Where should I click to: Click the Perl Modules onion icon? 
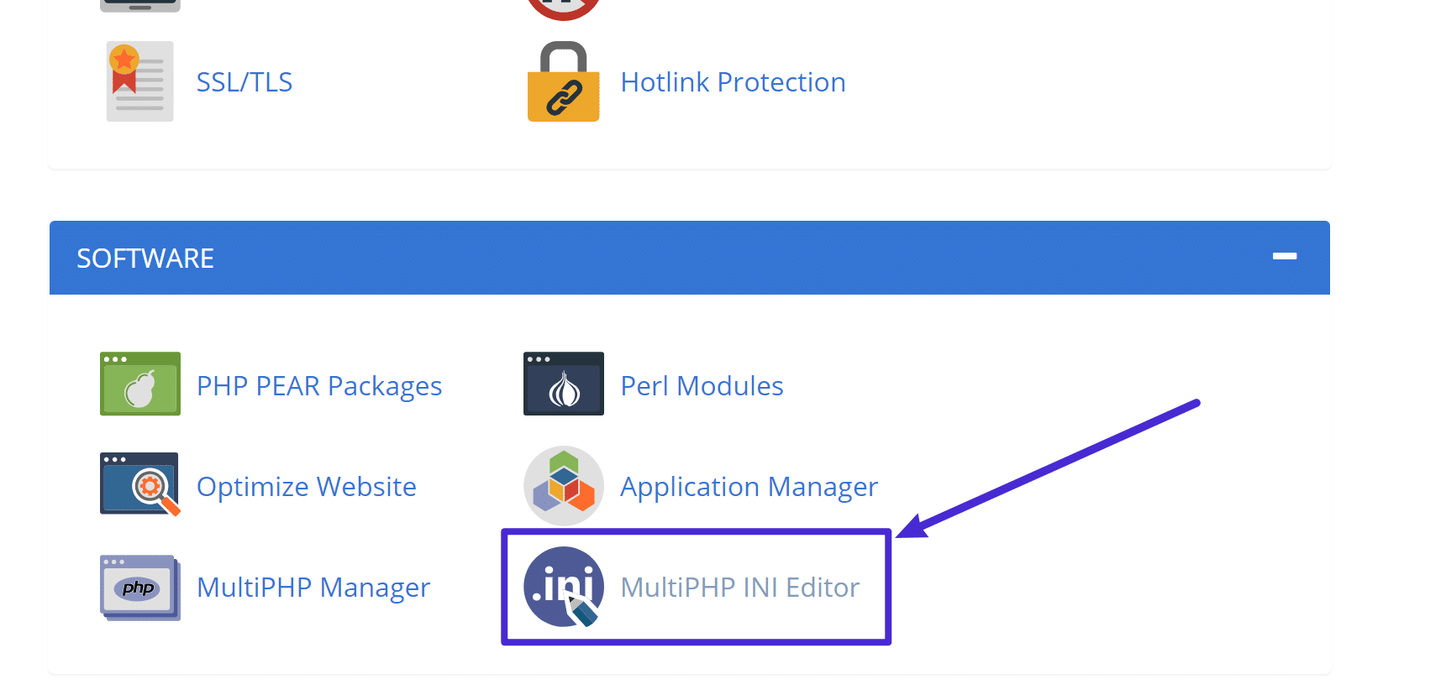[563, 384]
